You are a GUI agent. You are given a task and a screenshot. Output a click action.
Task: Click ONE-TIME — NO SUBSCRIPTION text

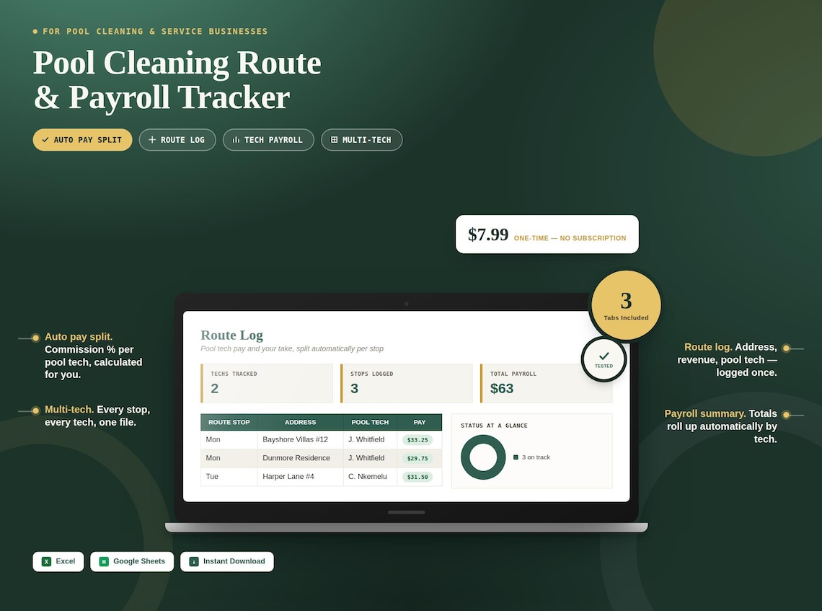pos(570,238)
